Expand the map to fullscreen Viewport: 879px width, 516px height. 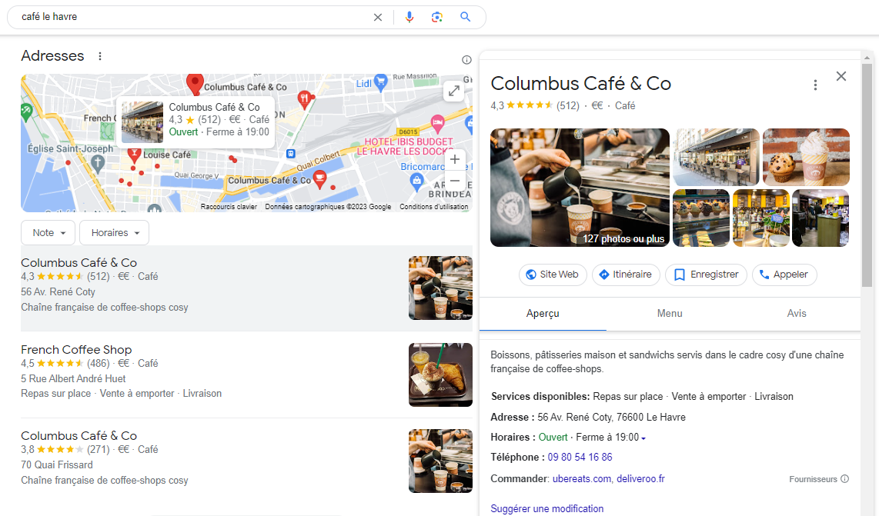click(x=454, y=91)
